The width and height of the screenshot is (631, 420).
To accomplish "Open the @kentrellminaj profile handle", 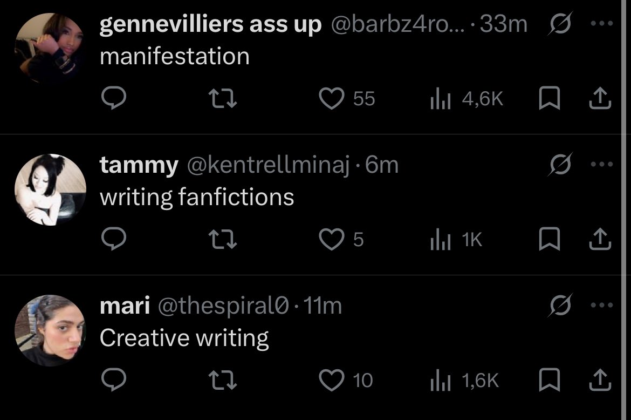I will point(268,165).
